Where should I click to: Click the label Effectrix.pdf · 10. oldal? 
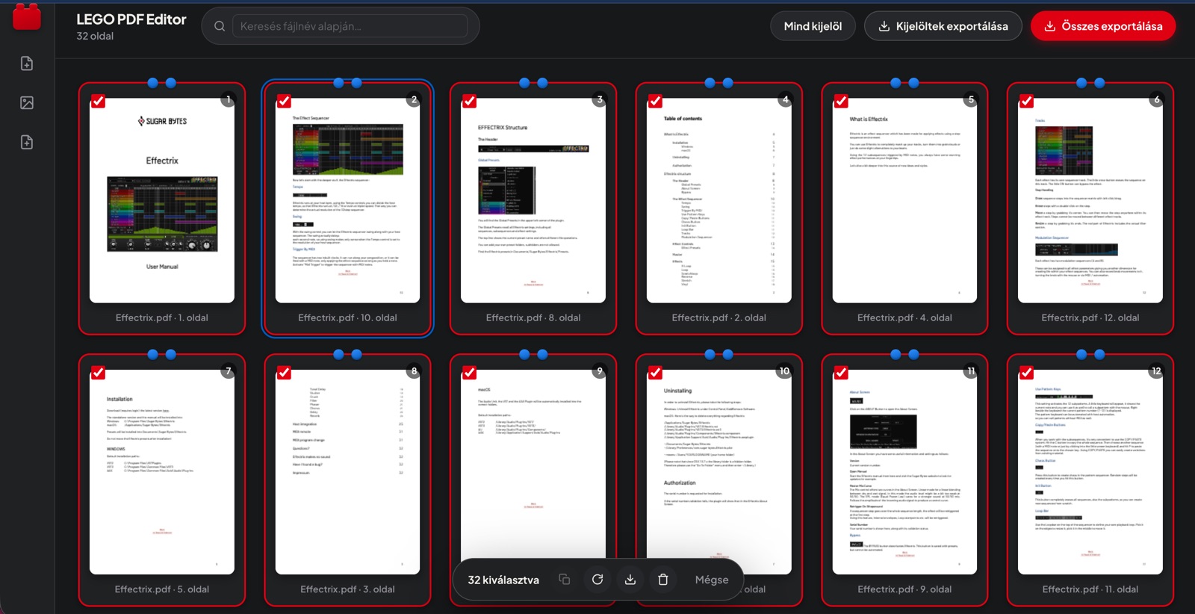point(347,317)
